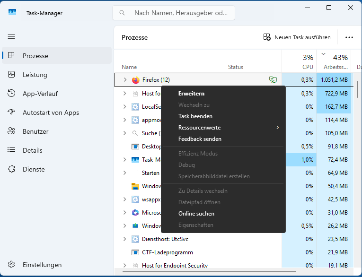Expand the Suche process row
Image resolution: width=362 pixels, height=277 pixels.
click(x=124, y=133)
